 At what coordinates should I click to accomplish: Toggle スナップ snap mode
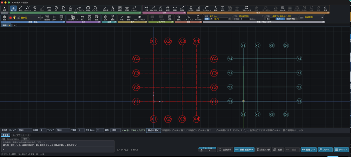(325, 150)
